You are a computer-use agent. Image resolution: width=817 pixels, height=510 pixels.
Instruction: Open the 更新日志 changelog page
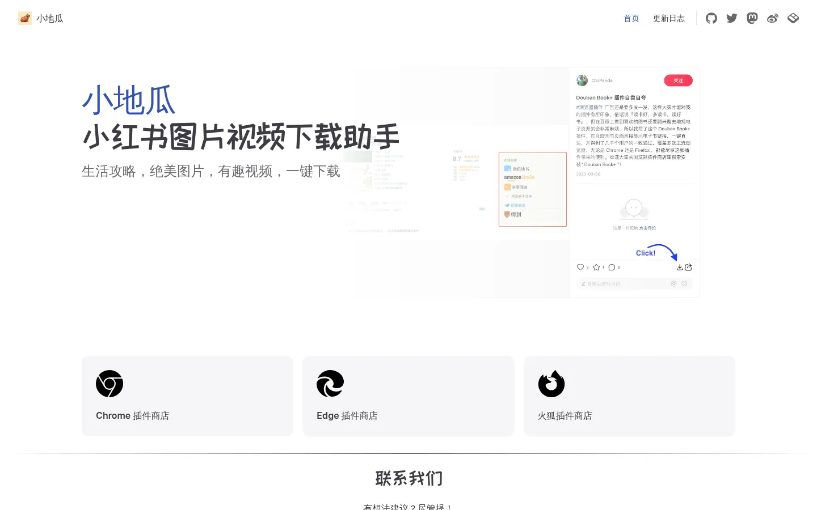coord(669,19)
